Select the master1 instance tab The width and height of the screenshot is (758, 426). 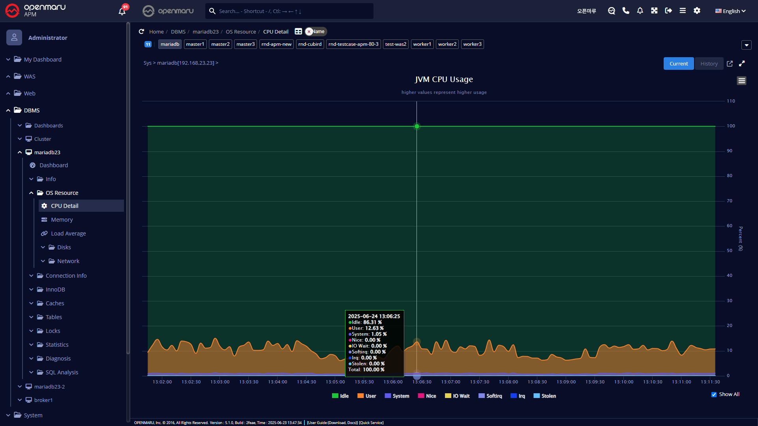(x=195, y=44)
